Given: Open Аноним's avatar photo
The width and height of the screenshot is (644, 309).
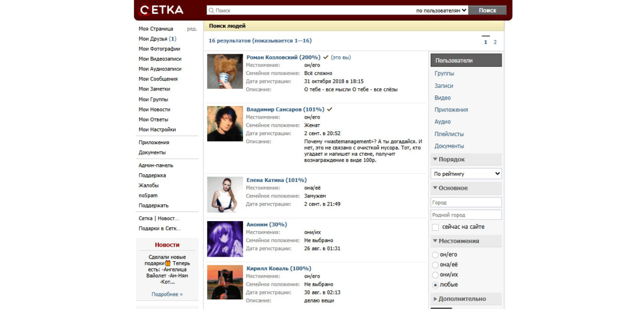Looking at the screenshot, I should [225, 238].
